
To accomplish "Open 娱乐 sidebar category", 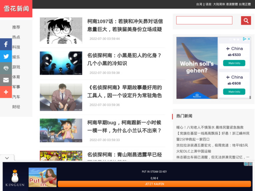I will tap(16, 57).
